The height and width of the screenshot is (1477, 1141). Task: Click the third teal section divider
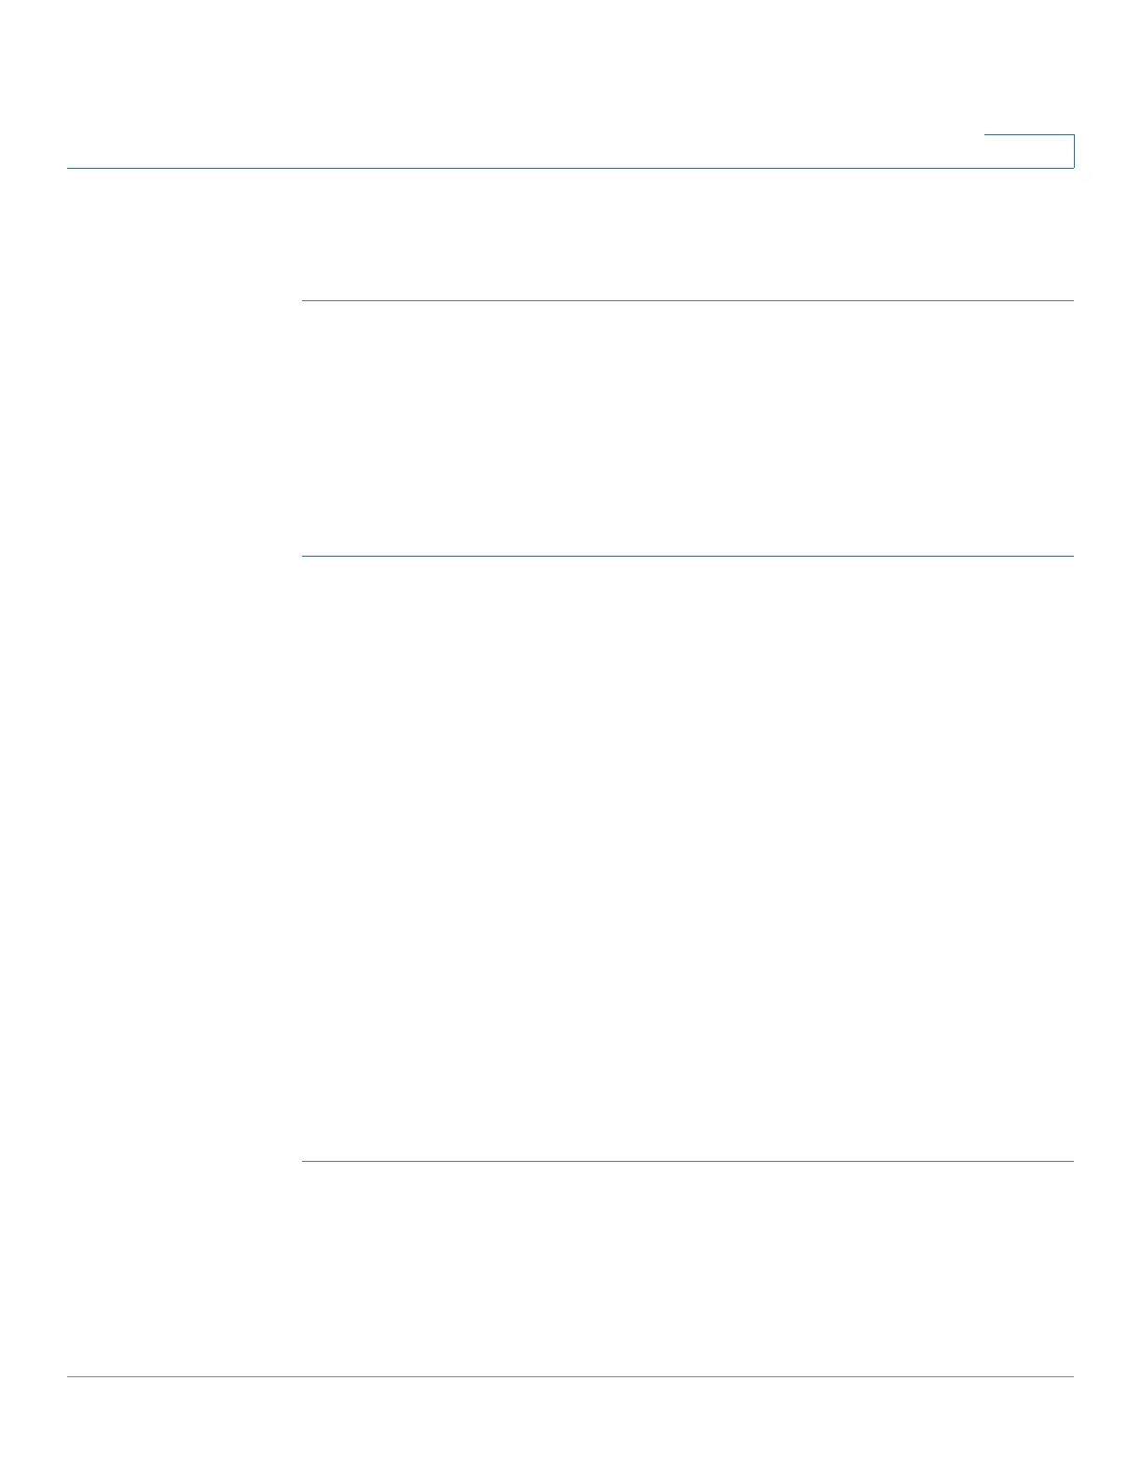688,1161
